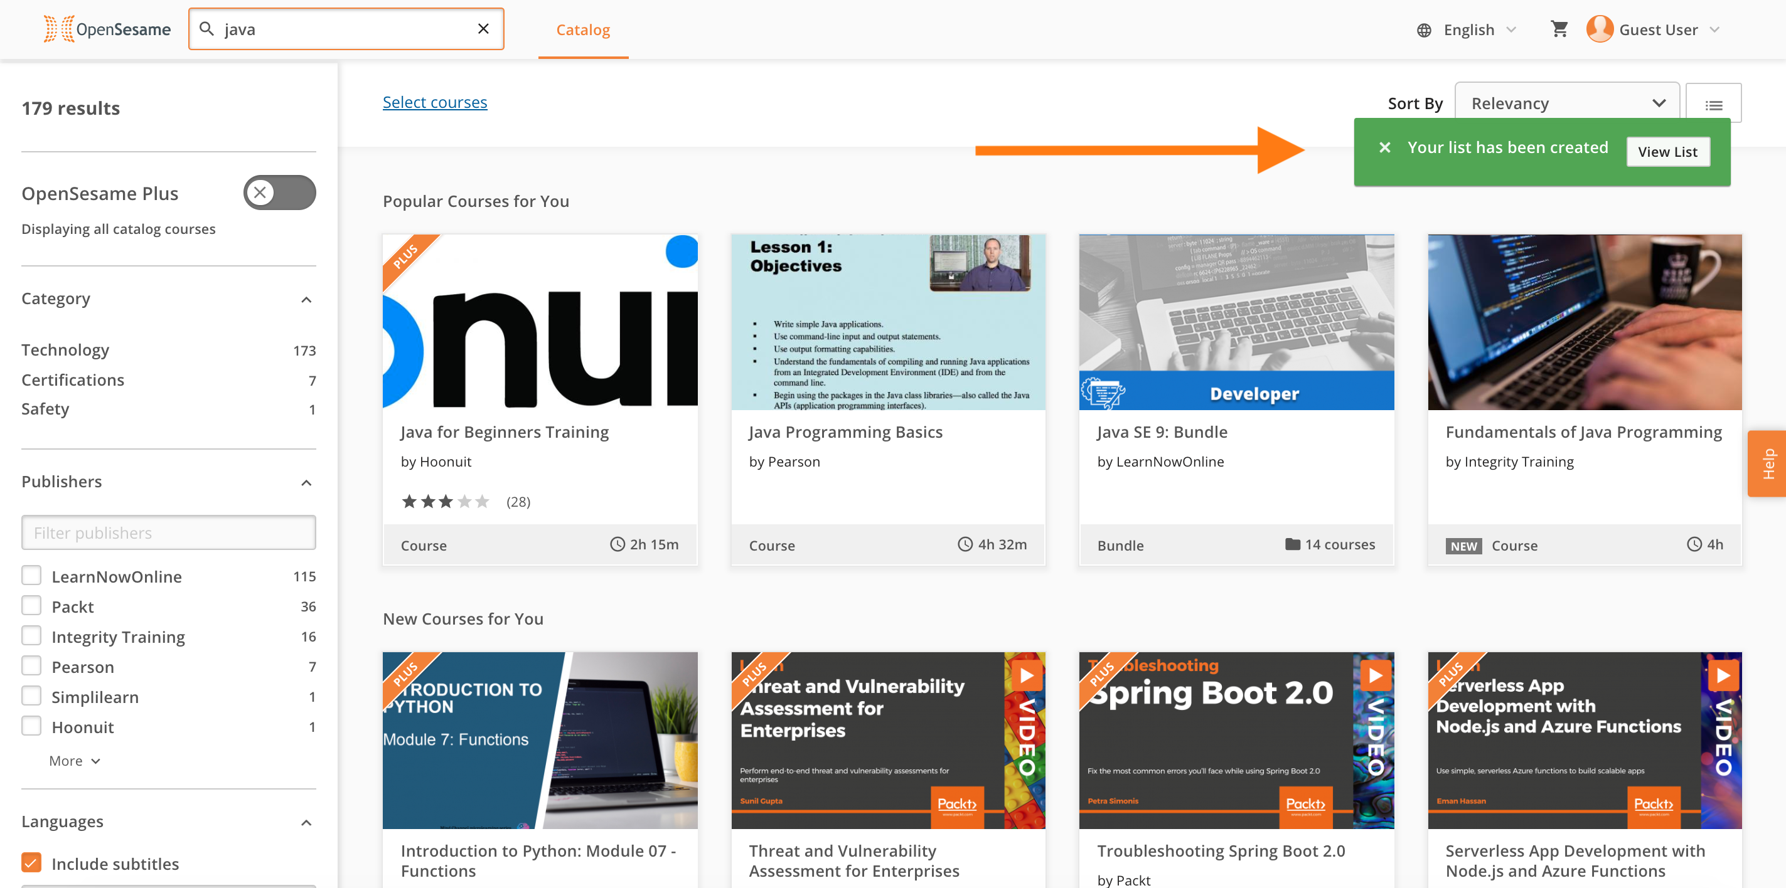Image resolution: width=1786 pixels, height=888 pixels.
Task: Click the 4h 32m duration clock icon
Action: point(965,544)
